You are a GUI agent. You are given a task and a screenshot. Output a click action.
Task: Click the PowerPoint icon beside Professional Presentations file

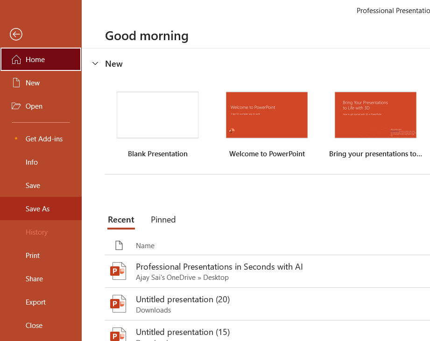point(118,271)
